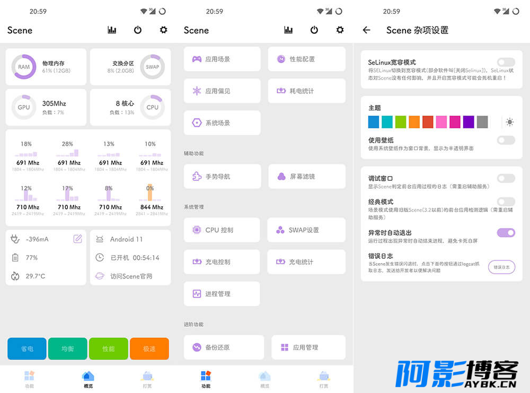Screen dimensions: 530x393
Task: Enable 调试窗口 switch
Action: click(506, 178)
